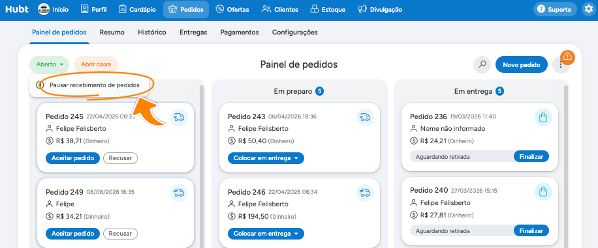Image resolution: width=598 pixels, height=248 pixels.
Task: Open Cardápio in top navigation
Action: (x=137, y=10)
